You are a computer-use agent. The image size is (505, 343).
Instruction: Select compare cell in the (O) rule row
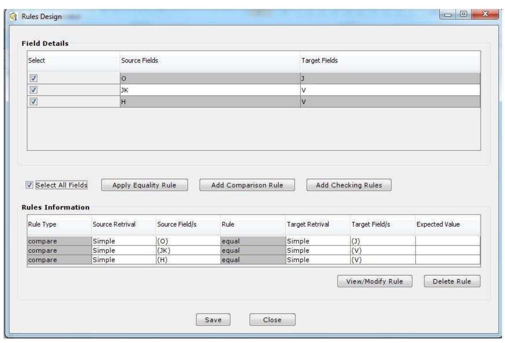click(59, 241)
